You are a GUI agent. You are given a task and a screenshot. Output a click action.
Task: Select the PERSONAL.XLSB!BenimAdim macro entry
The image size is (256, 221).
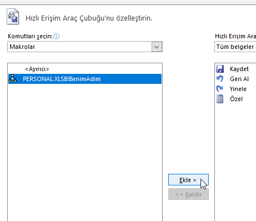pos(85,79)
